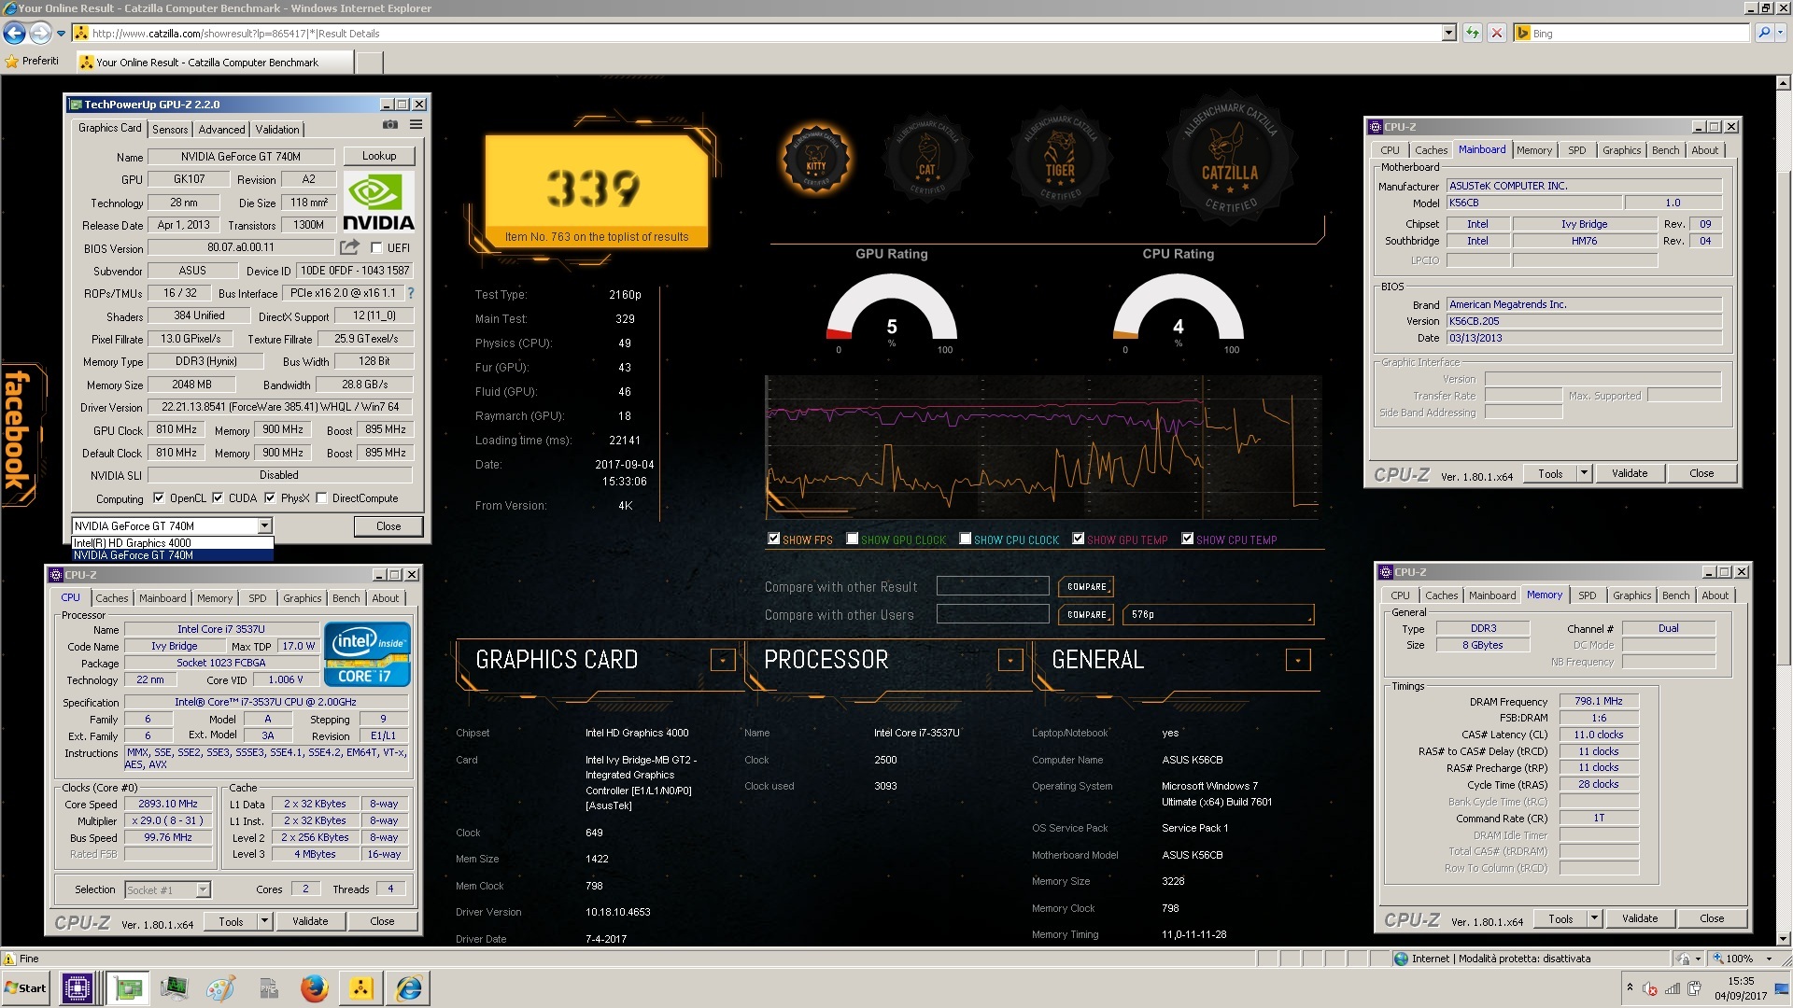The image size is (1793, 1008).
Task: Click the Catzilla certified badge
Action: click(x=1229, y=158)
